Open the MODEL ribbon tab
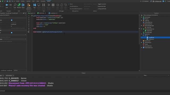 [x=23, y=1]
